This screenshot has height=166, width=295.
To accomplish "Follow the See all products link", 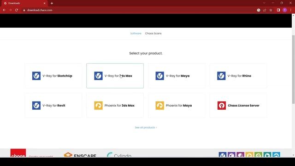I will (146, 127).
